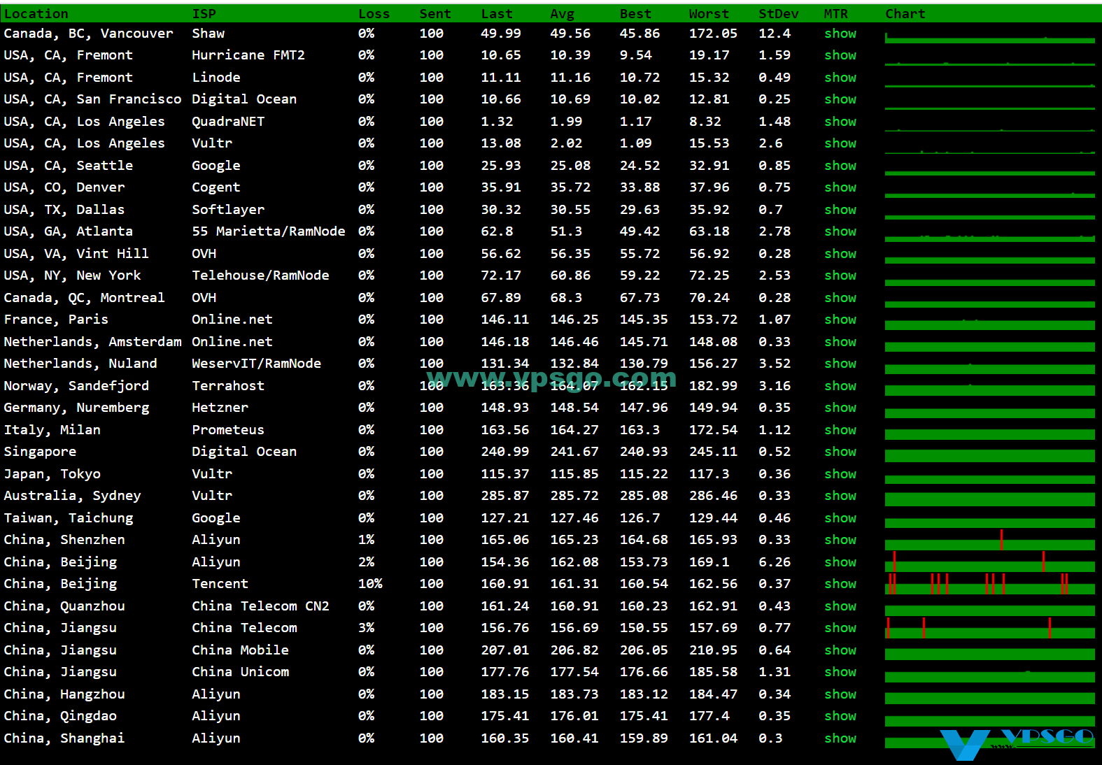
Task: Click the MTR column header
Action: (836, 14)
